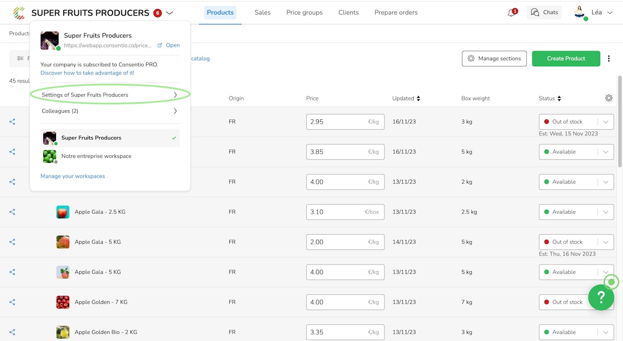The image size is (623, 341).
Task: Expand the Colleagues (2) entry
Action: click(110, 111)
